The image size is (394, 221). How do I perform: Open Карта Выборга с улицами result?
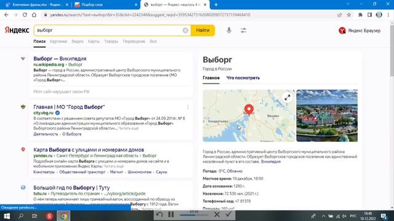click(89, 150)
